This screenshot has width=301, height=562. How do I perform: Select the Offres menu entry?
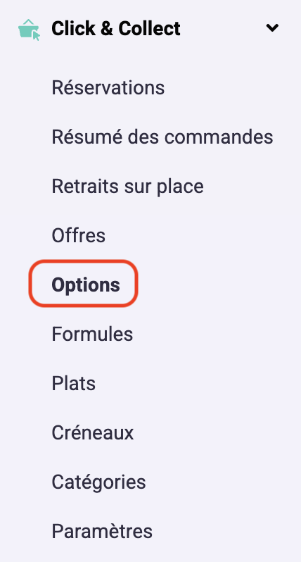78,235
